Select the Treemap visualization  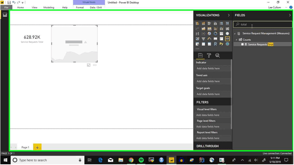221,34
